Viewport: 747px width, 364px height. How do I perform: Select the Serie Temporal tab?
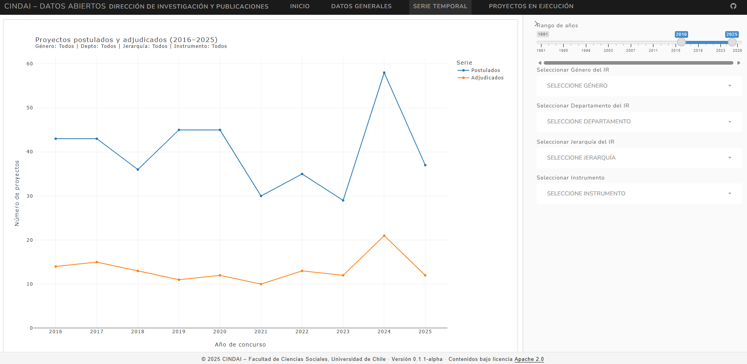pyautogui.click(x=440, y=6)
